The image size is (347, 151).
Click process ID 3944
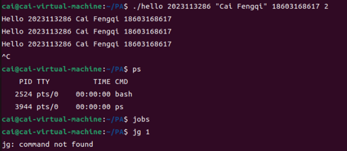[23, 107]
